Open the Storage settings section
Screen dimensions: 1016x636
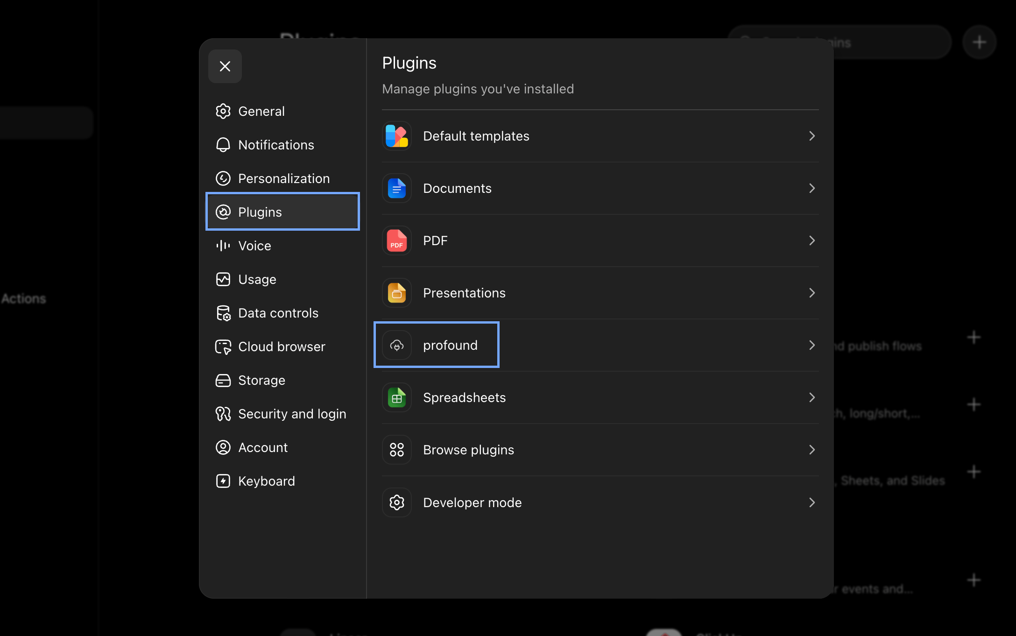point(283,380)
